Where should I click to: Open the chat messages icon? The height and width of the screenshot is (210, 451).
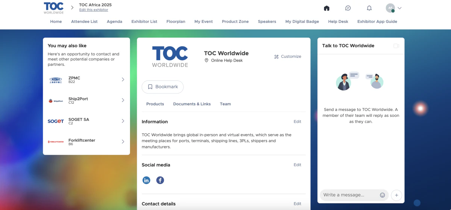coord(348,8)
